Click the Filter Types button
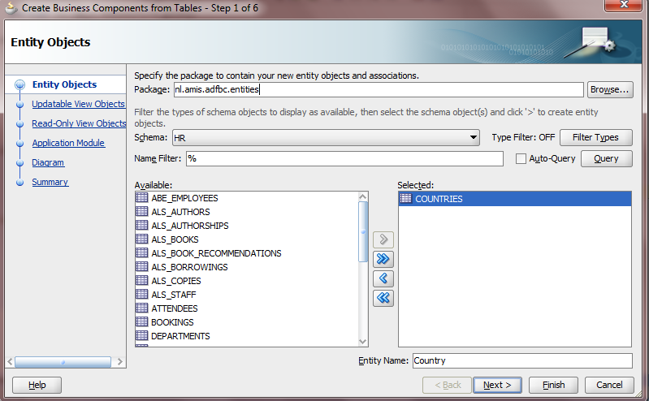Screen dimensions: 649x401 (595, 138)
